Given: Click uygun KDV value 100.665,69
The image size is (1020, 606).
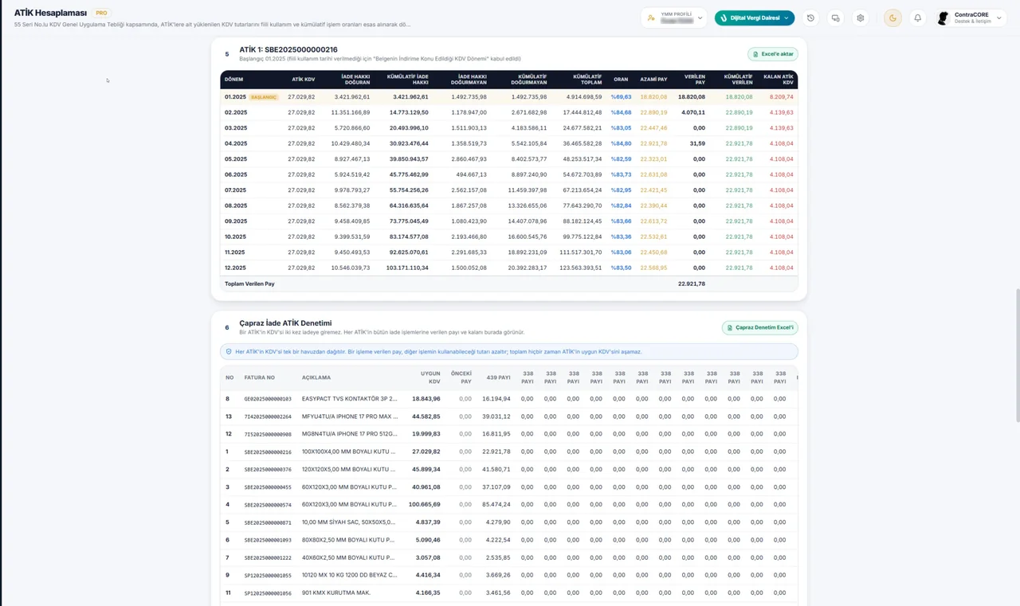Looking at the screenshot, I should 425,505.
